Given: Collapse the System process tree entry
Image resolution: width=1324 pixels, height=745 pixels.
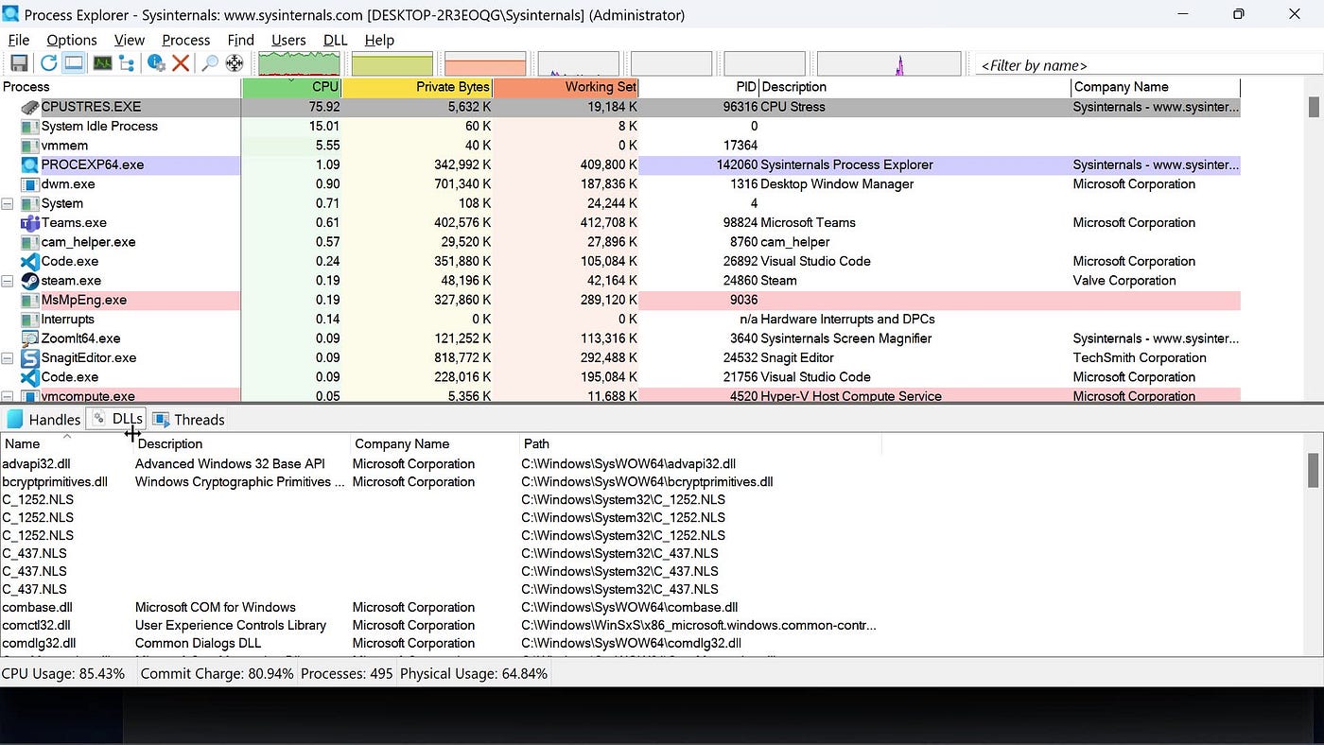Looking at the screenshot, I should (8, 203).
